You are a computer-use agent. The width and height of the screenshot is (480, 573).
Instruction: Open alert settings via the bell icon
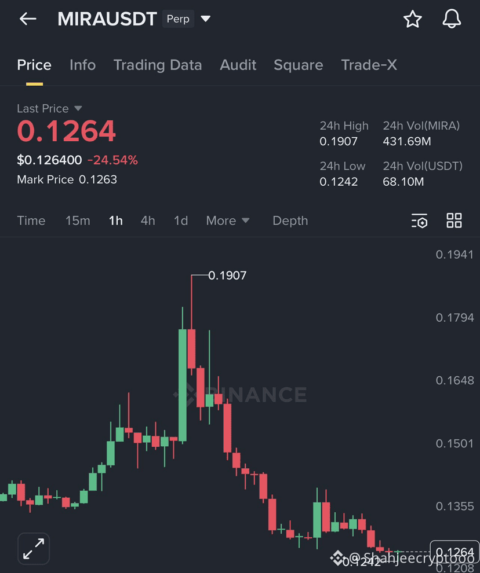(452, 19)
